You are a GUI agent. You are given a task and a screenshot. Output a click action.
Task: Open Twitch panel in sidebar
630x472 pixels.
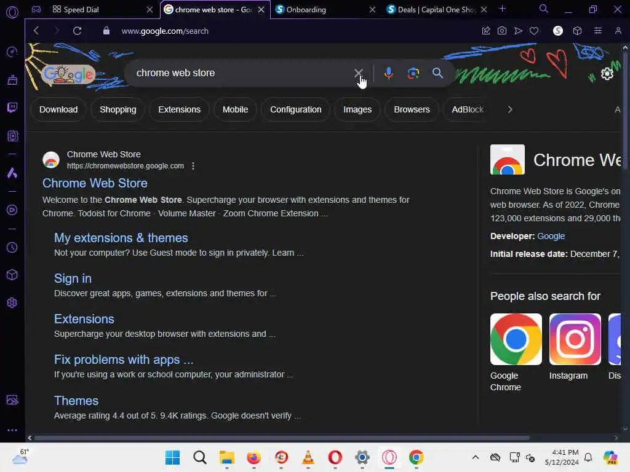click(12, 108)
